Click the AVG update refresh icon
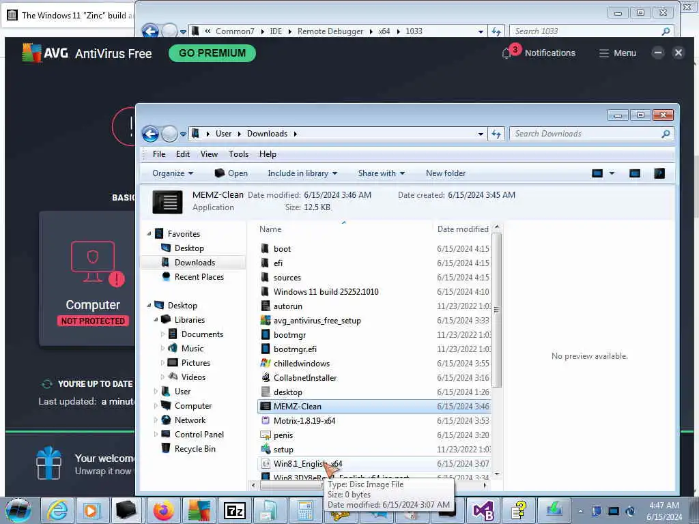This screenshot has height=524, width=699. (47, 383)
